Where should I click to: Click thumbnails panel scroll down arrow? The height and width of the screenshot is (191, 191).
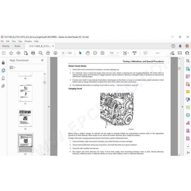(44, 154)
